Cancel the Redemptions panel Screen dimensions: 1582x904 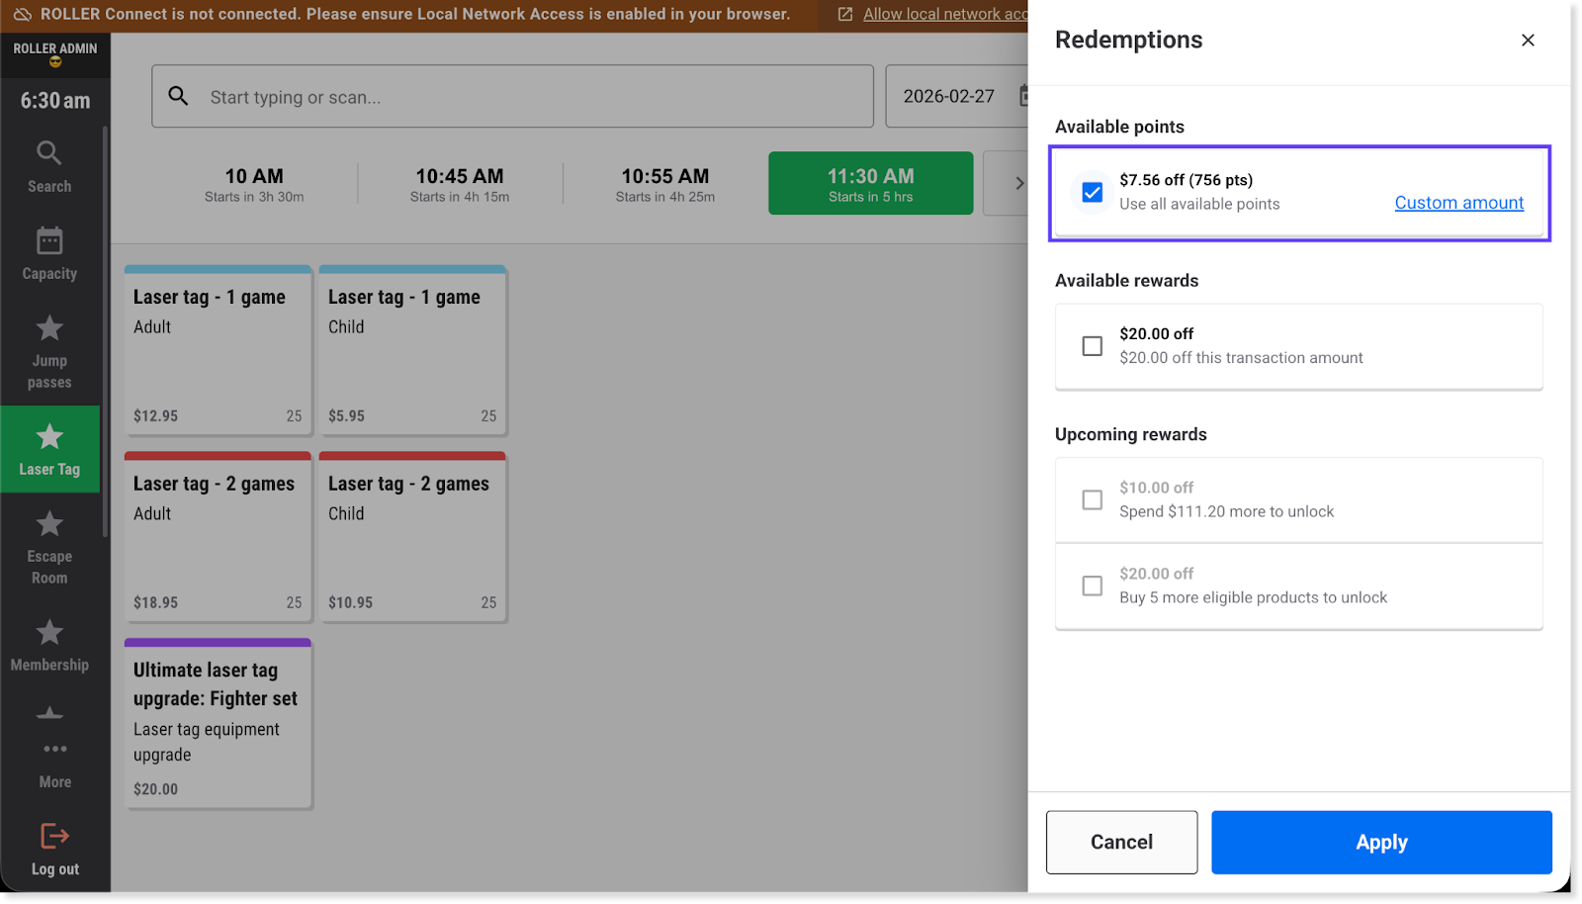(1121, 842)
